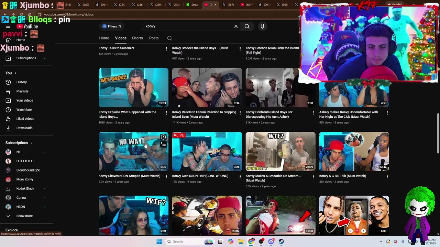The image size is (440, 247).
Task: Switch to the Shorts tab
Action: 137,38
